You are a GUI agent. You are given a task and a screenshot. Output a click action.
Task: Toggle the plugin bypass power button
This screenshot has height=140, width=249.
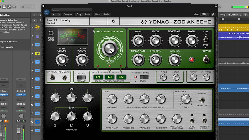[47, 12]
